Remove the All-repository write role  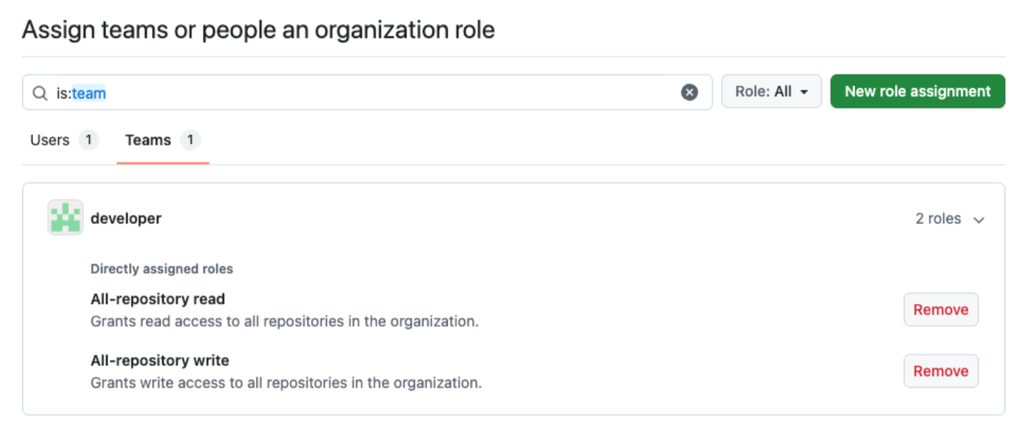coord(940,371)
